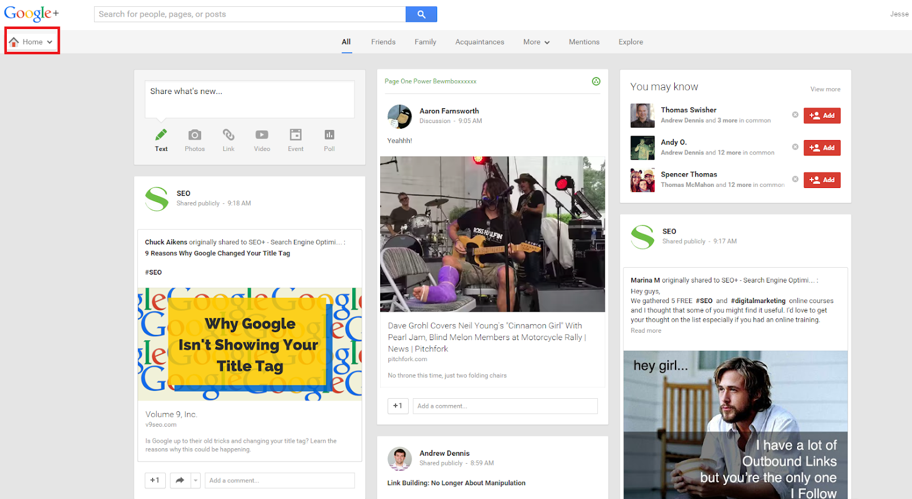
Task: Open the Mentions tab
Action: click(584, 42)
